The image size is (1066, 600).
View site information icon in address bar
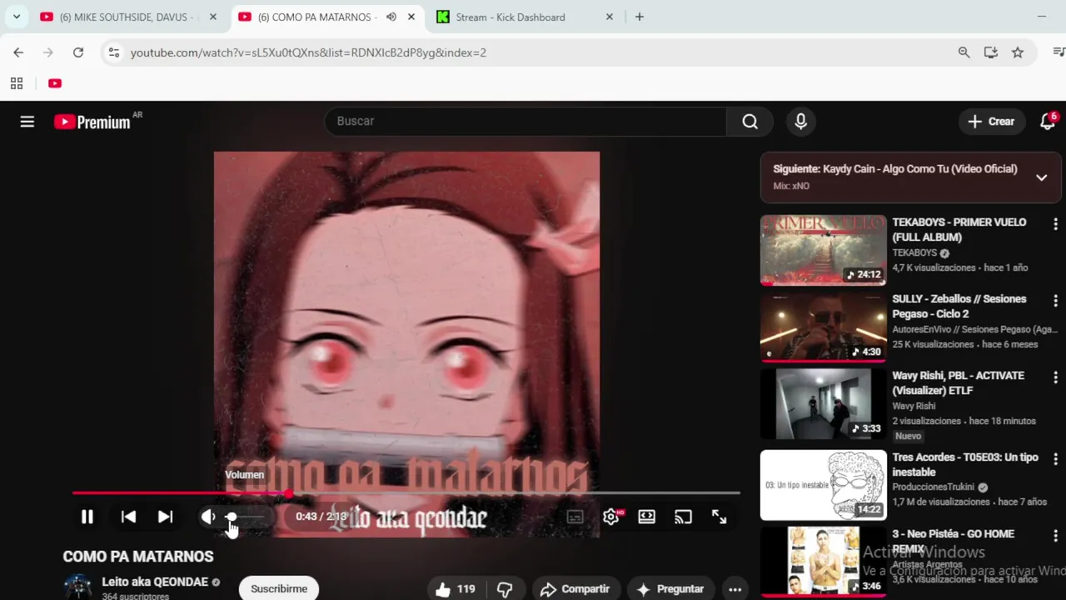coord(114,52)
